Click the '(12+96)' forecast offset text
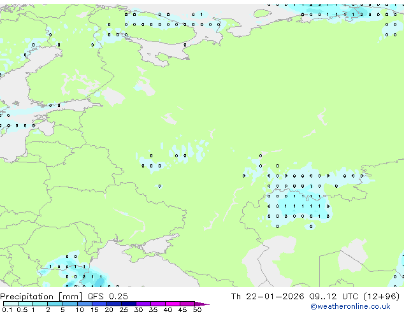The image size is (404, 312). coord(382,297)
